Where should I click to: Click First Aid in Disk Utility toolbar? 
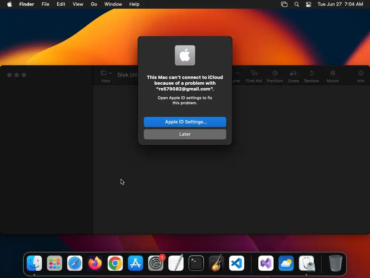[x=254, y=76]
